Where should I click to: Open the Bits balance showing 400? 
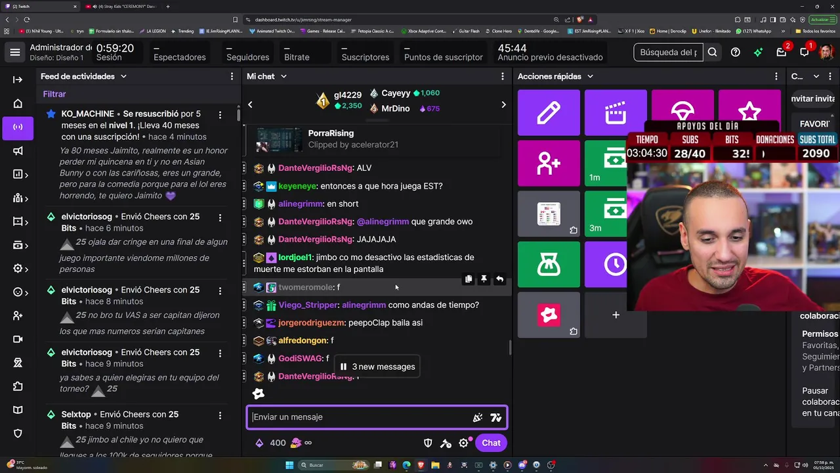(270, 443)
